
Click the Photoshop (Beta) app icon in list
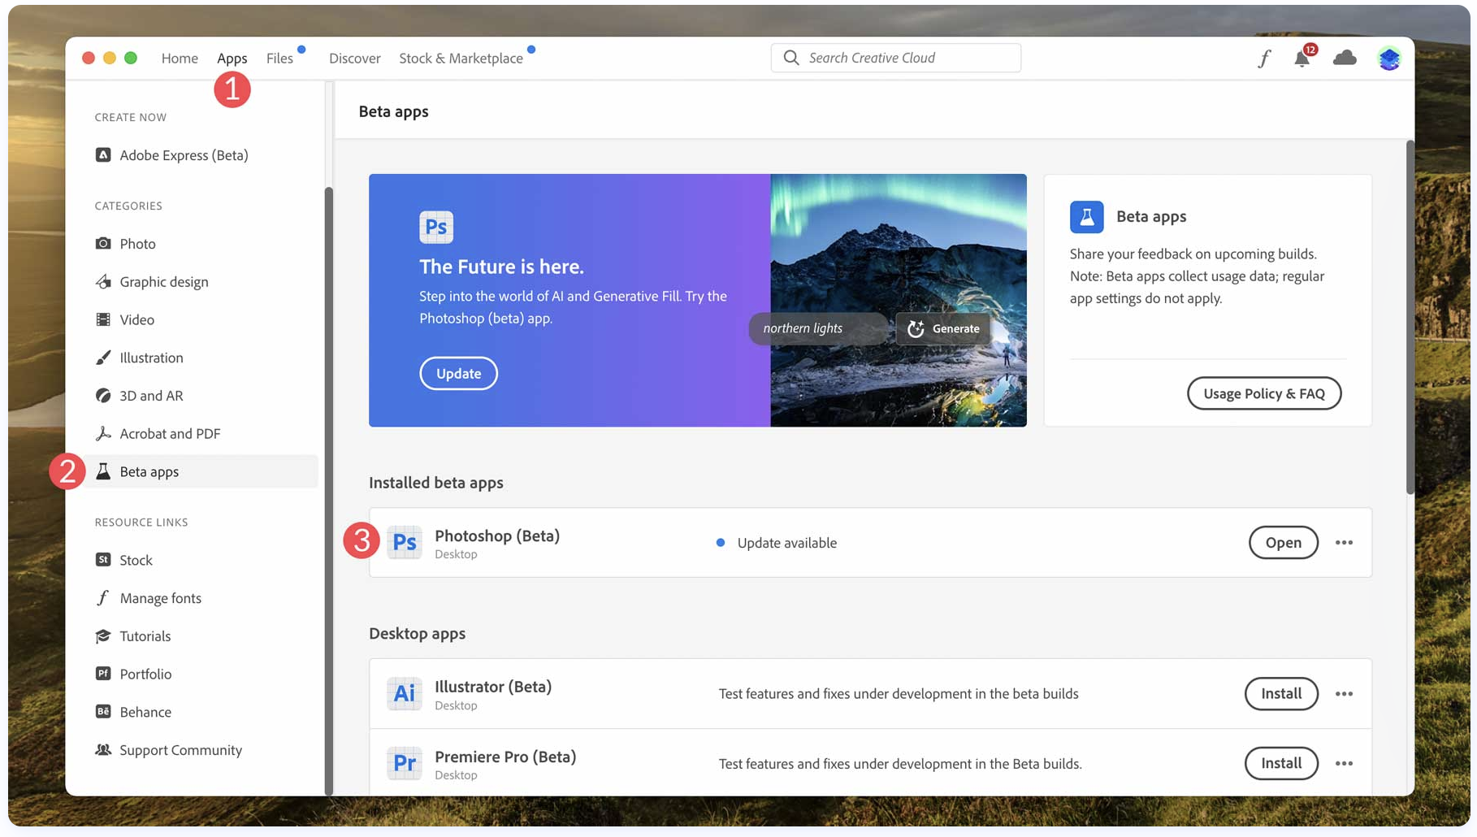pyautogui.click(x=405, y=543)
